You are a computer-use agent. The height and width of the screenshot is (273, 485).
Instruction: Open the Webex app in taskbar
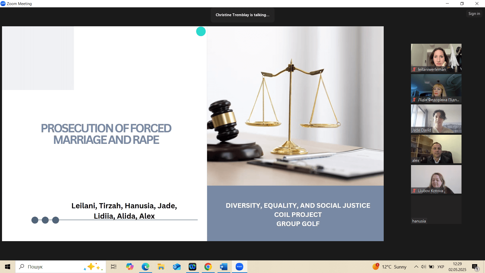click(x=192, y=267)
